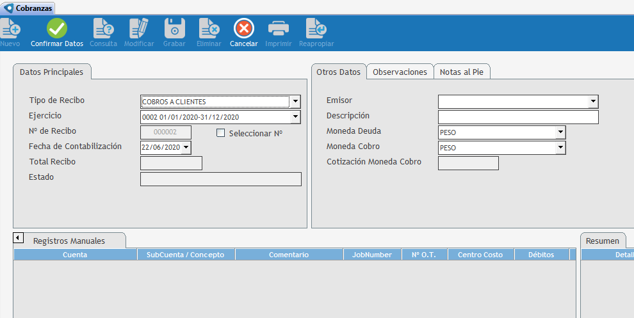Click the Modificar pencil icon
This screenshot has height=318, width=634.
point(139,29)
